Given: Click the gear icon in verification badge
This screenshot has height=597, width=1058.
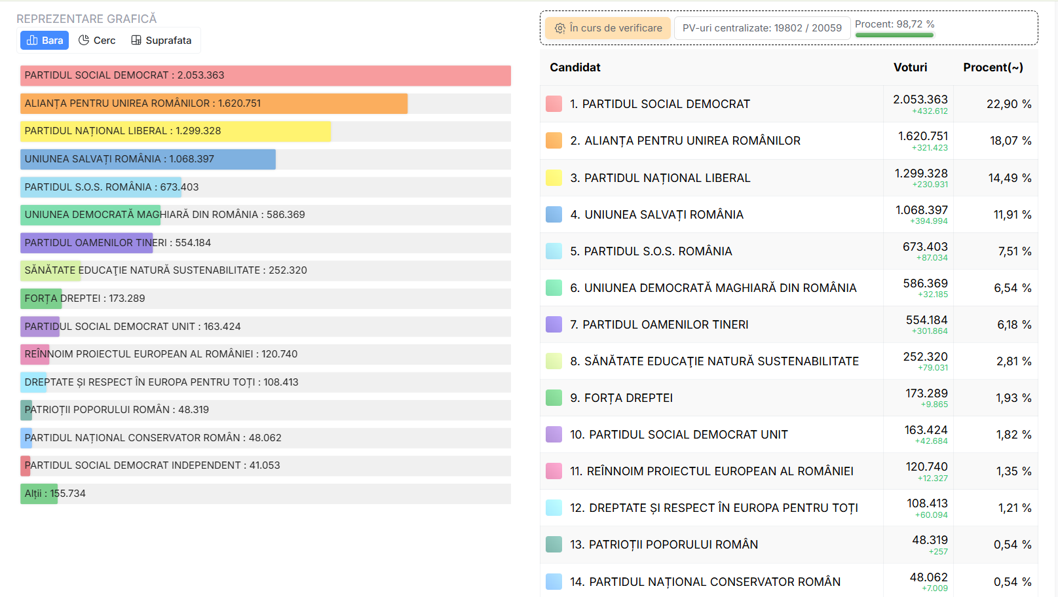Looking at the screenshot, I should pos(559,28).
